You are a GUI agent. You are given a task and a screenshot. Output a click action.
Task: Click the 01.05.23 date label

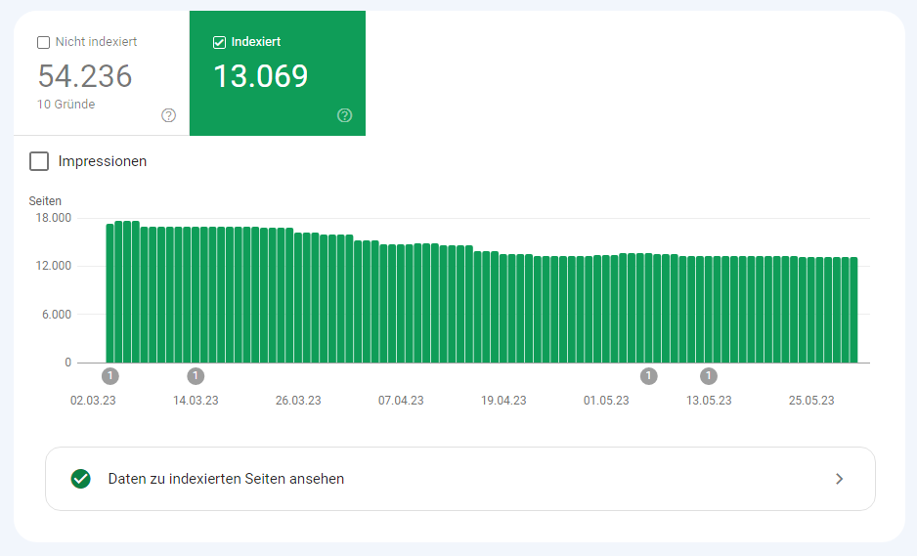point(606,401)
